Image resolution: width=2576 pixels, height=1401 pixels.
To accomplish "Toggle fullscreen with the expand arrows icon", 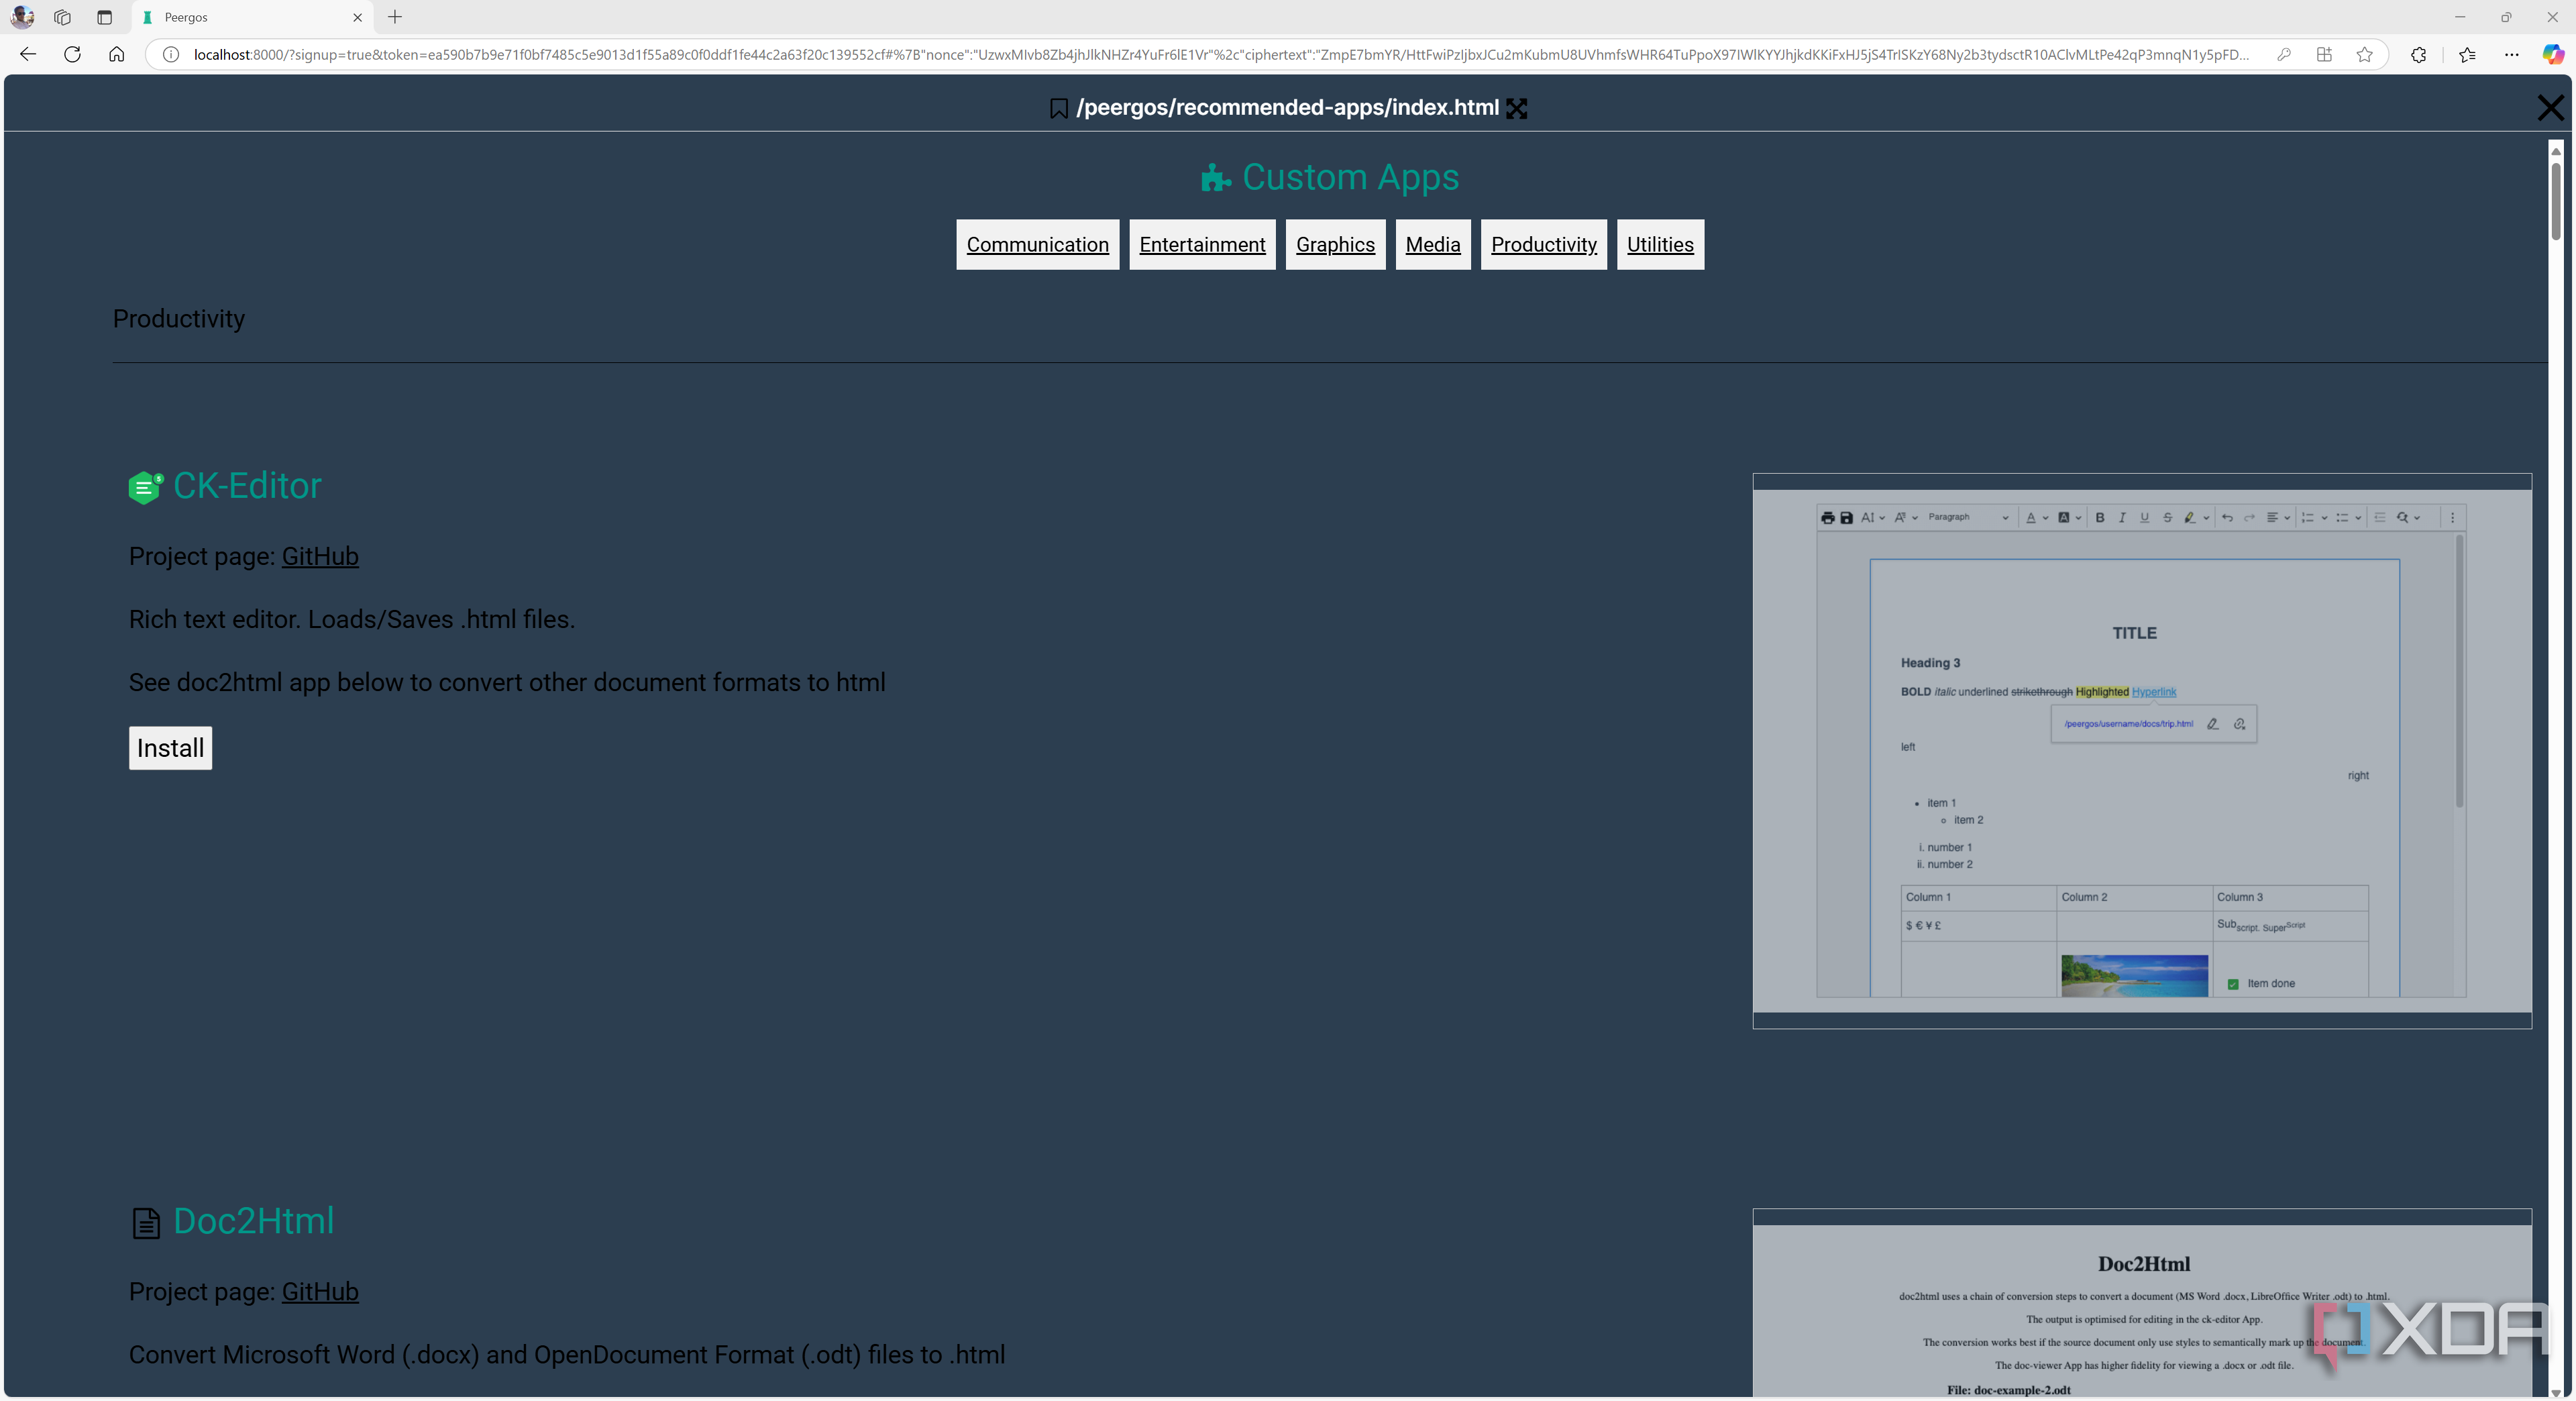I will coord(1517,108).
